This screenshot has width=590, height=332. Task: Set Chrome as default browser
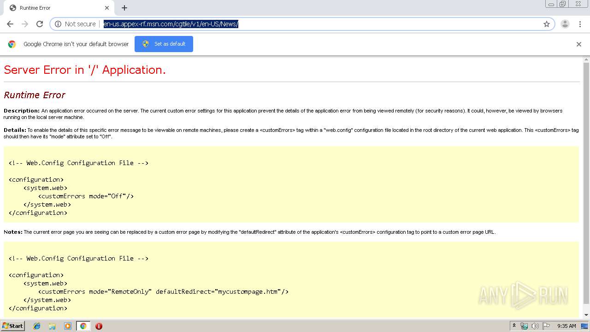coord(164,44)
